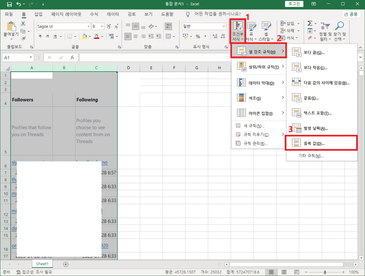Open Sort and Filter
The width and height of the screenshot is (365, 276).
pos(325,31)
